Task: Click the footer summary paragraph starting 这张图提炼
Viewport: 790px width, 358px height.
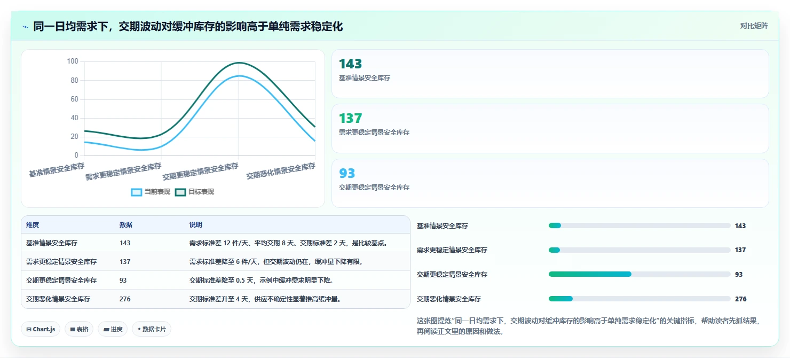Action: click(x=588, y=326)
